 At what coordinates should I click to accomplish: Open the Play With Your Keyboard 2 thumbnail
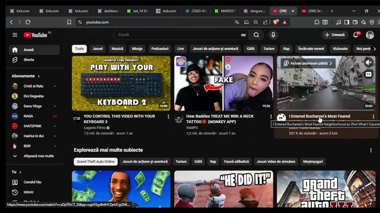[x=121, y=83]
